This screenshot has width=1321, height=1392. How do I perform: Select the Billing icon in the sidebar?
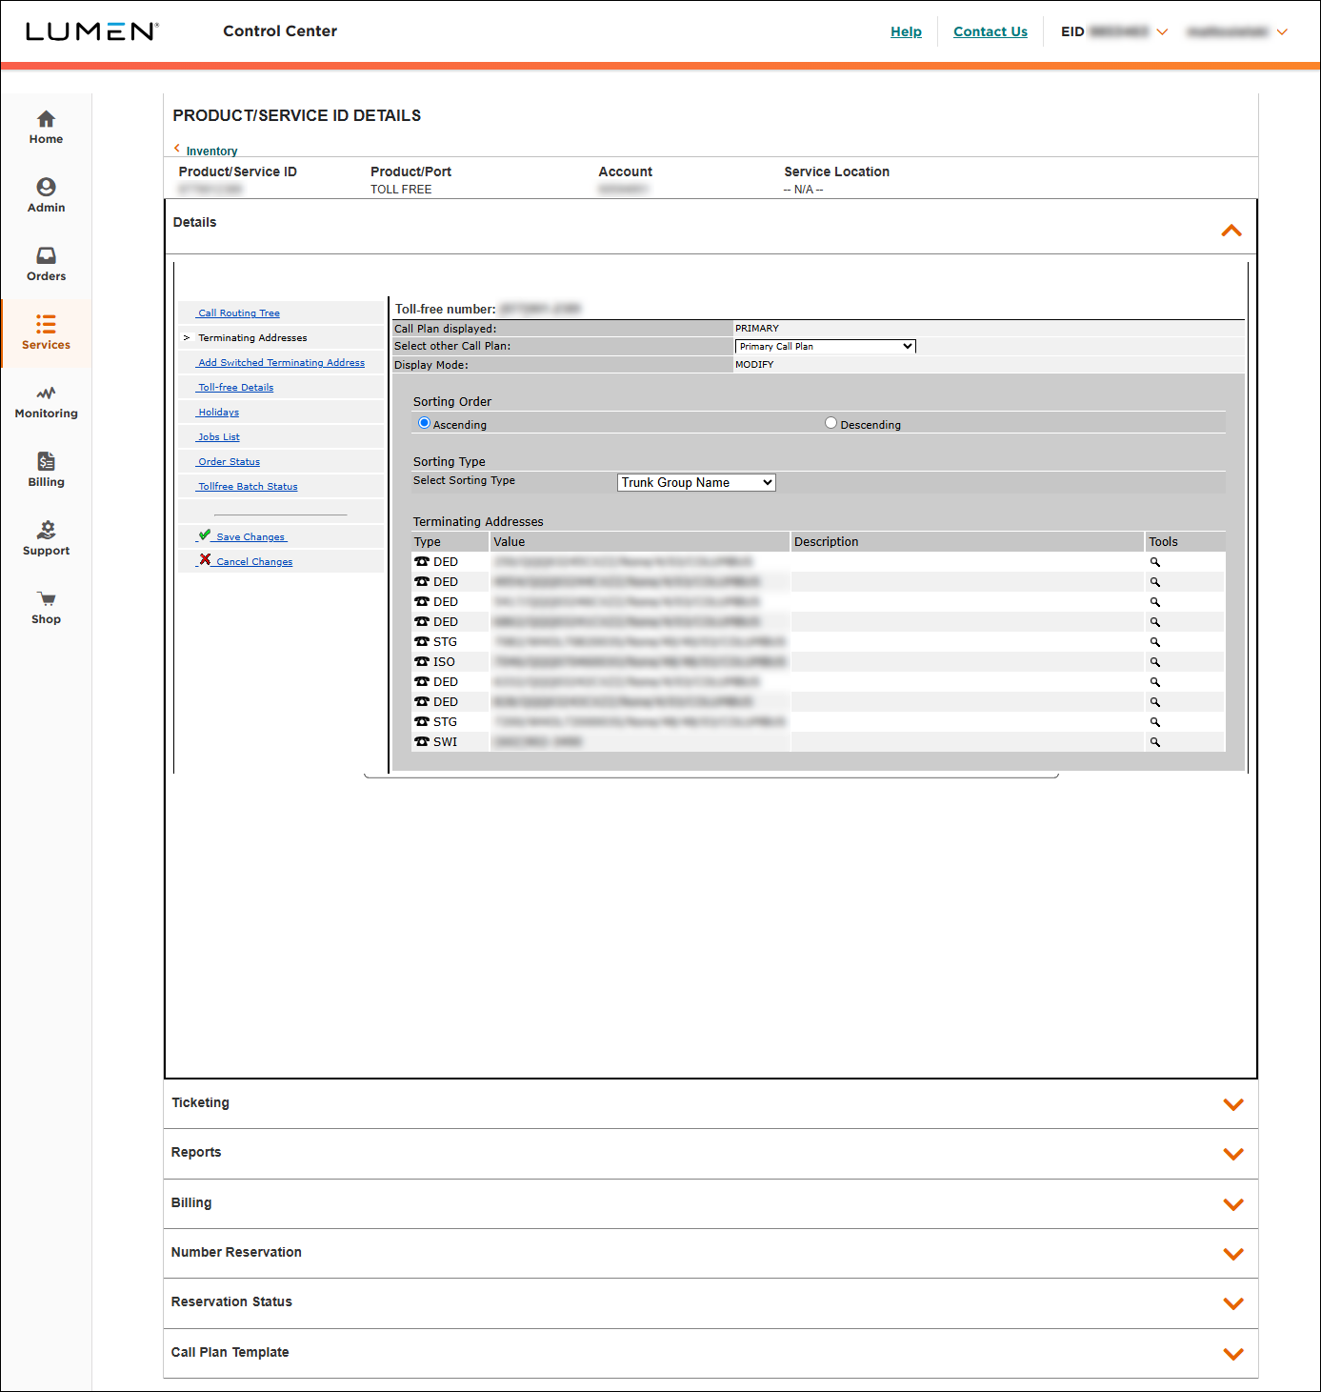click(x=45, y=470)
